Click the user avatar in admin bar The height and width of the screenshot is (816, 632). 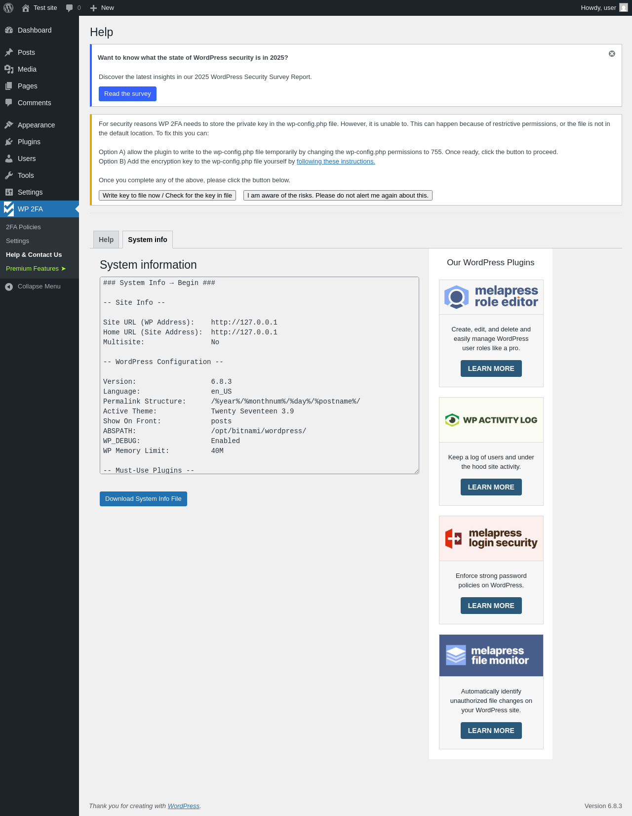624,8
